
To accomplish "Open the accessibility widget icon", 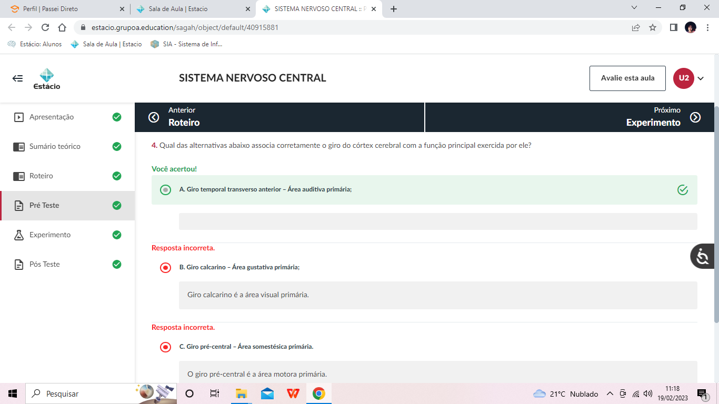I will (x=703, y=257).
